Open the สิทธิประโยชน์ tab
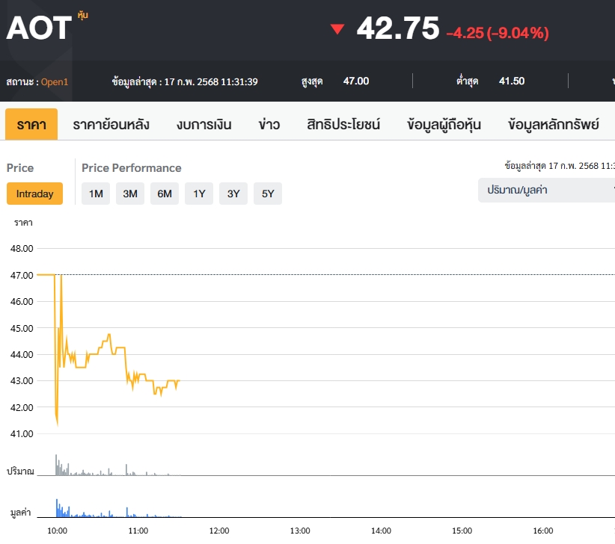 pos(343,124)
